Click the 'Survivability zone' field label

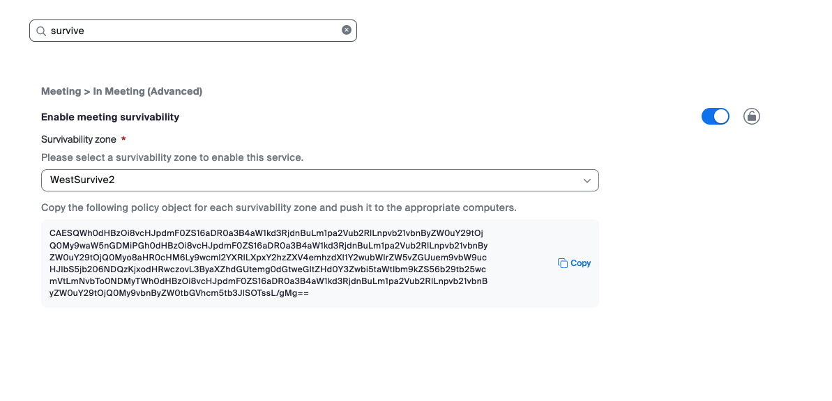[x=79, y=139]
